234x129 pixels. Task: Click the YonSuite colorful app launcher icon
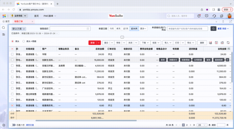coord(4,16)
